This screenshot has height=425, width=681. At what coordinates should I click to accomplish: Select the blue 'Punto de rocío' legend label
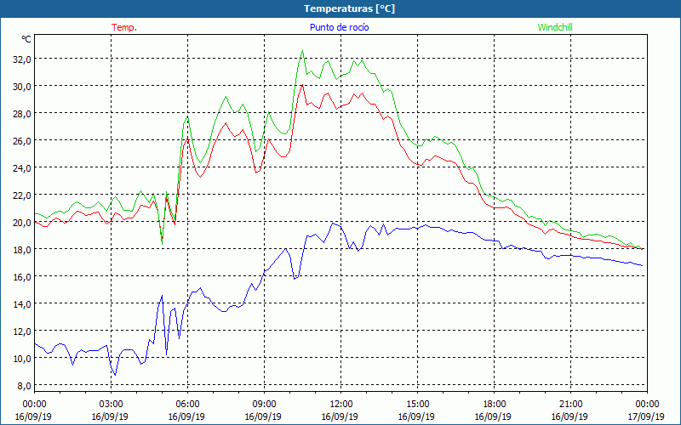339,27
